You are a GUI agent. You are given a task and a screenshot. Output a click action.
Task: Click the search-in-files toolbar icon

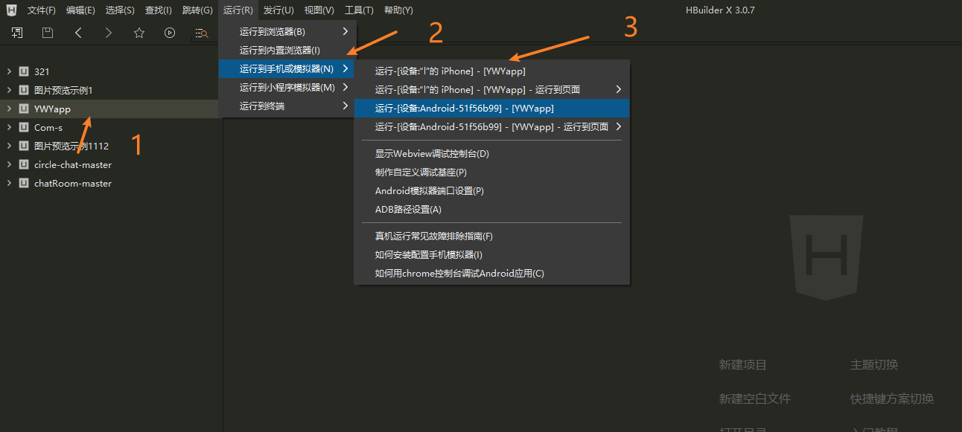tap(201, 33)
